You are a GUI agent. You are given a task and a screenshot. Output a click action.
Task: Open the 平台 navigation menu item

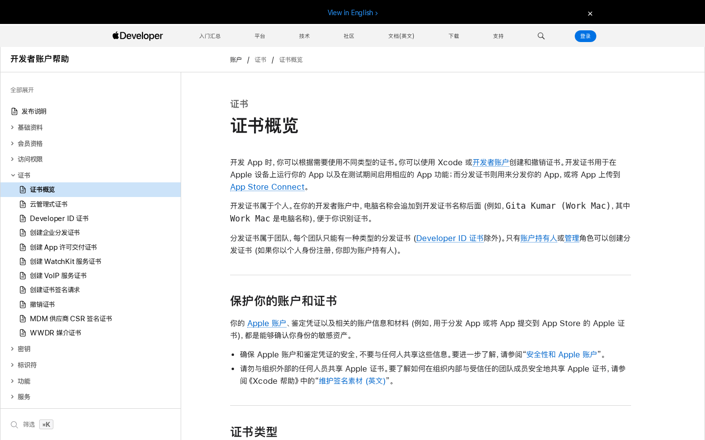pyautogui.click(x=260, y=36)
